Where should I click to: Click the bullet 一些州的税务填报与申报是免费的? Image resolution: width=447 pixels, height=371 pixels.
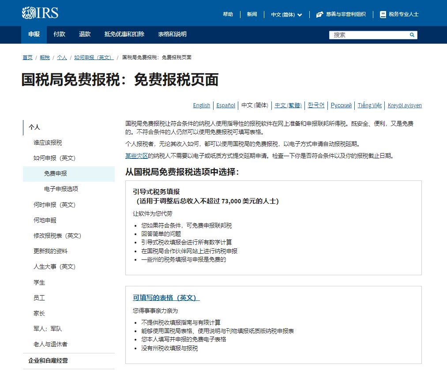[x=184, y=259]
